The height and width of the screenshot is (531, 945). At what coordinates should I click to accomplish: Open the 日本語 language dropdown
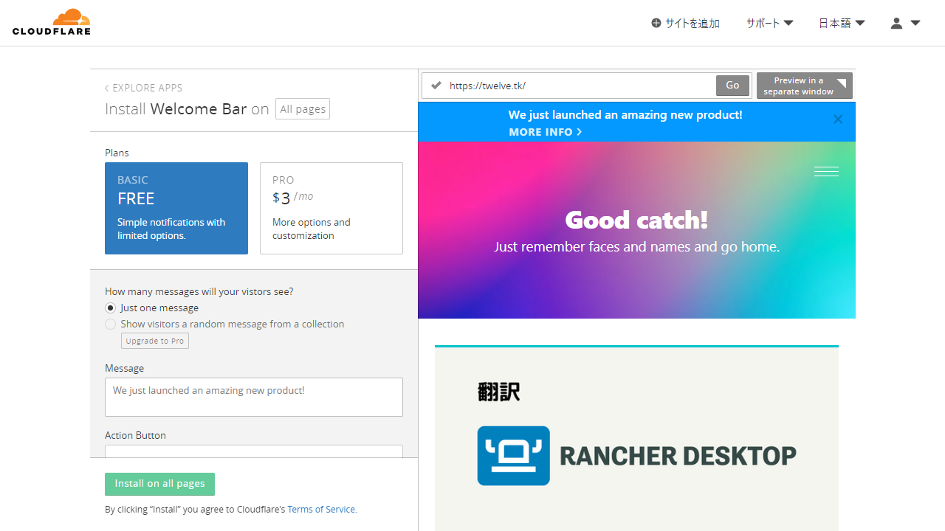click(x=841, y=24)
